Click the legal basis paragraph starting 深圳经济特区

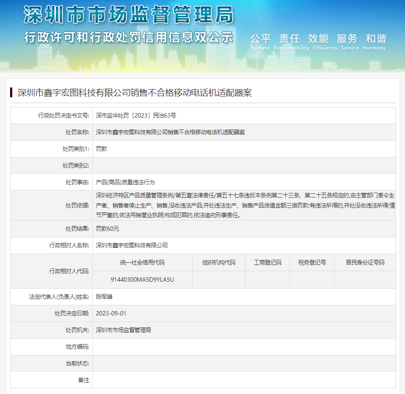(x=245, y=205)
